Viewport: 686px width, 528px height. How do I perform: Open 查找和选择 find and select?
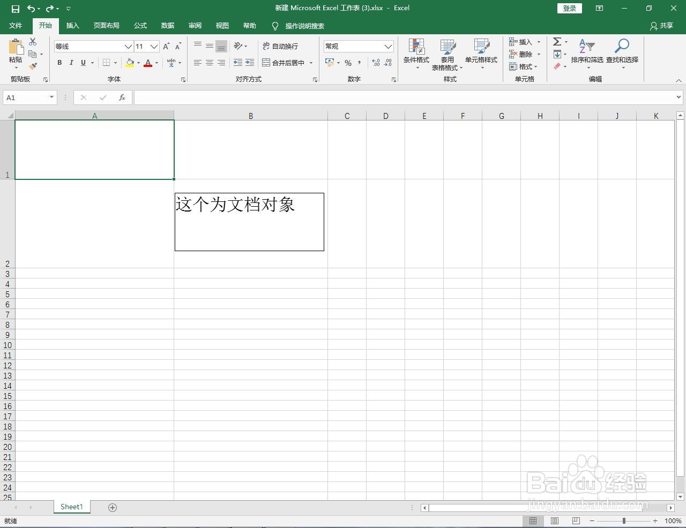coord(622,54)
